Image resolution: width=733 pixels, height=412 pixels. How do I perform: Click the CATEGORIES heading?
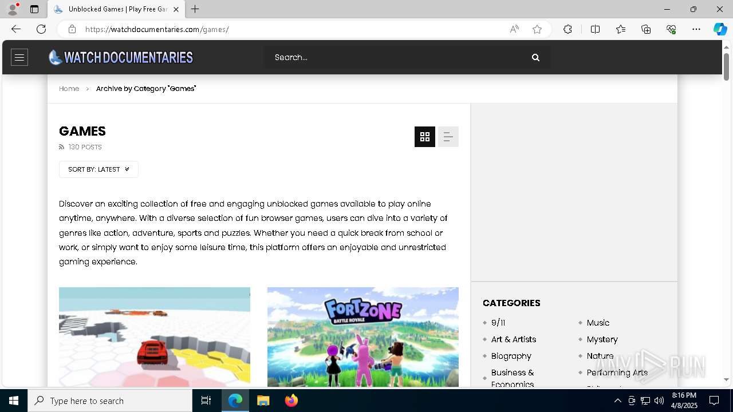(x=511, y=303)
